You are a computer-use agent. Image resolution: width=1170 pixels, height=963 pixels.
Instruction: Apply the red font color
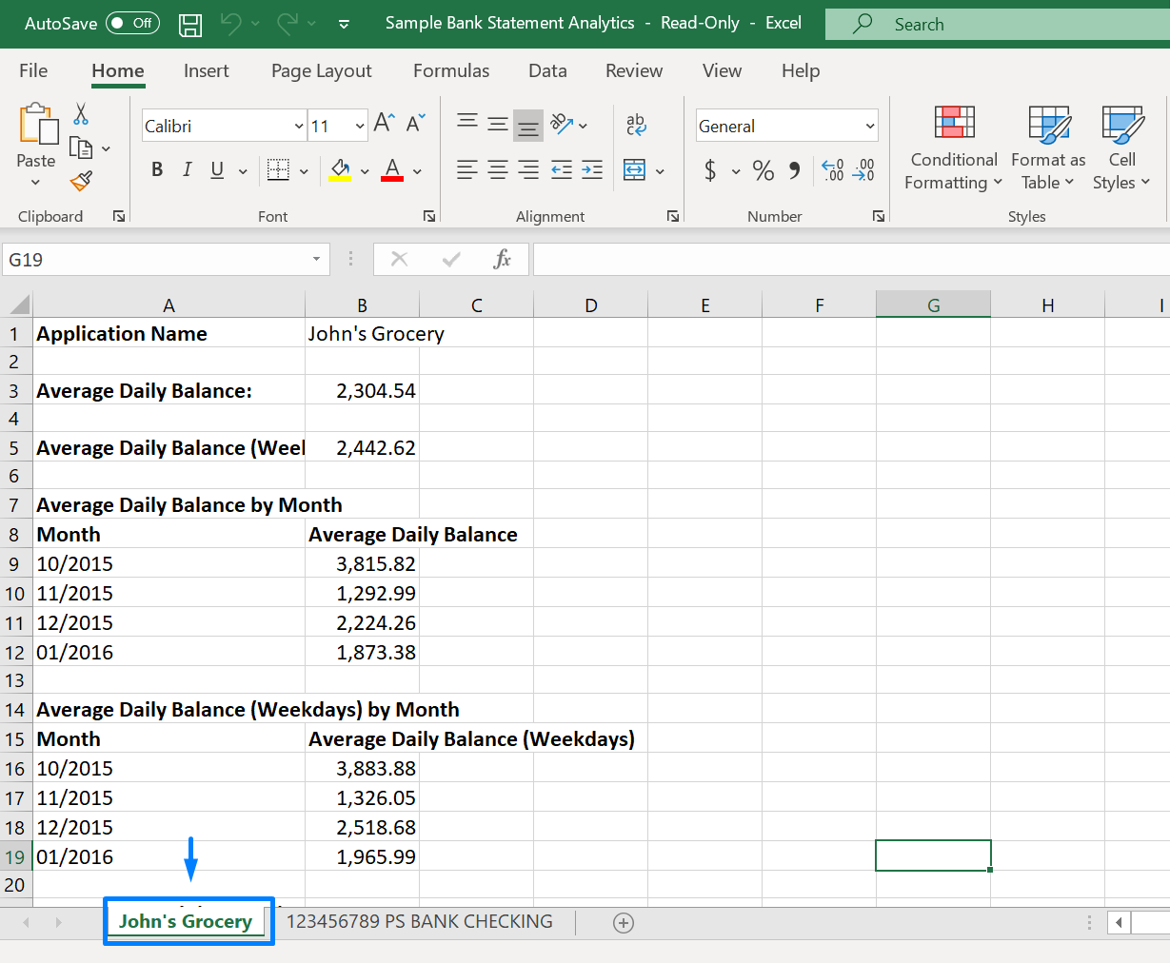pyautogui.click(x=392, y=169)
